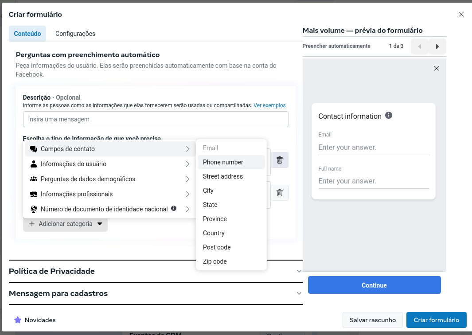Click the Informações profissionais menu label
This screenshot has height=335, width=472.
77,194
